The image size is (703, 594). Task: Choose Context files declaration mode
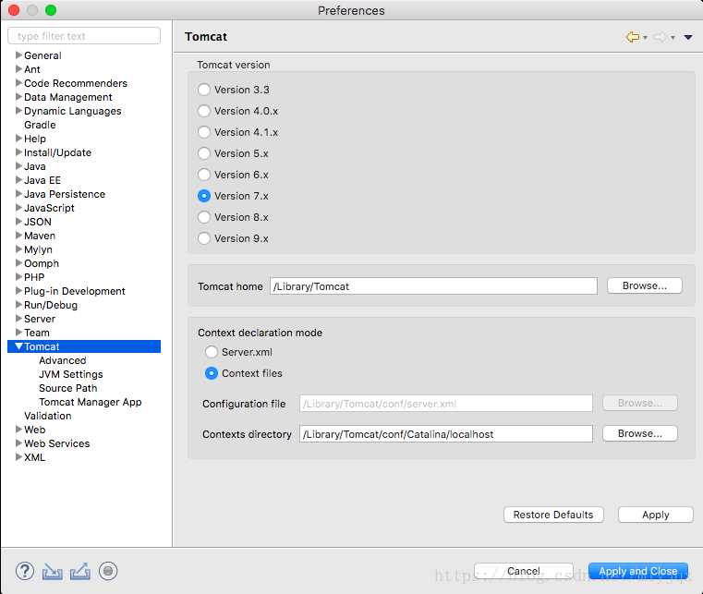click(x=212, y=373)
